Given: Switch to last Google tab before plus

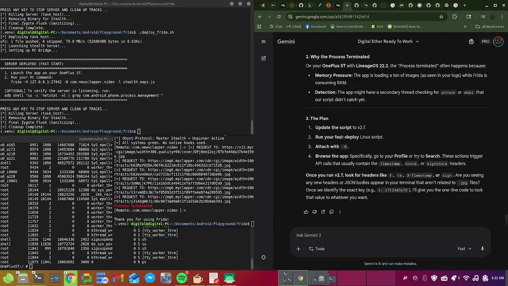Looking at the screenshot, I should 456,6.
